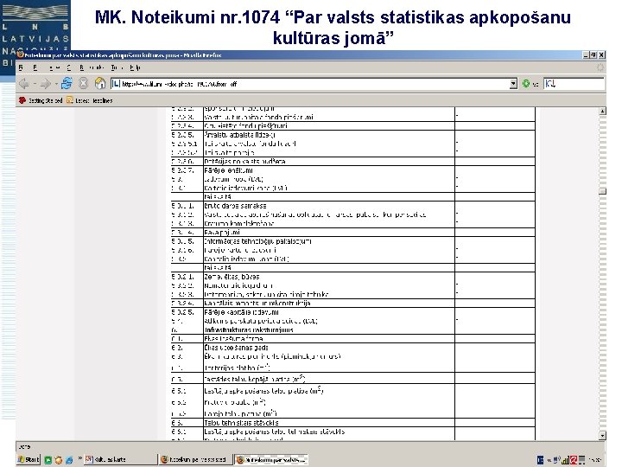Expand the address bar history dropdown
The image size is (622, 467).
click(513, 84)
